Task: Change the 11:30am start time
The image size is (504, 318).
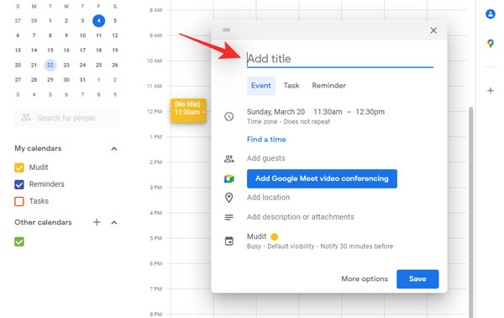Action: coord(328,112)
